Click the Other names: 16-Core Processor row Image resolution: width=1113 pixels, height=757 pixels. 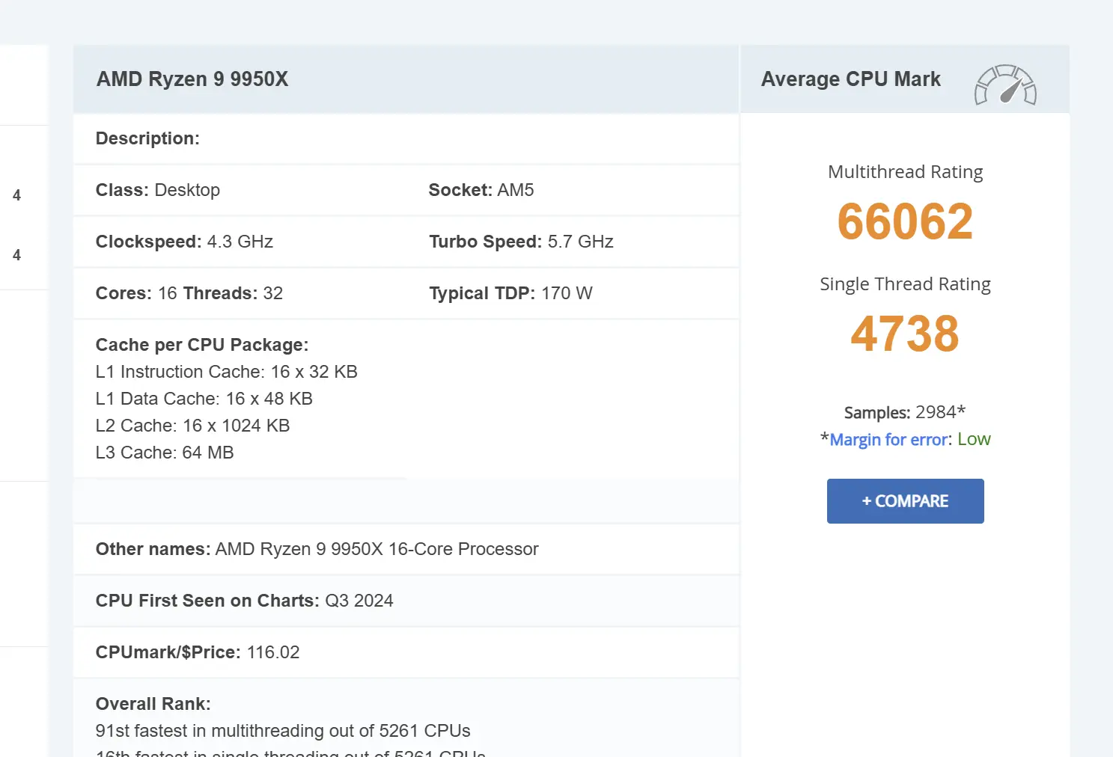[x=406, y=549]
